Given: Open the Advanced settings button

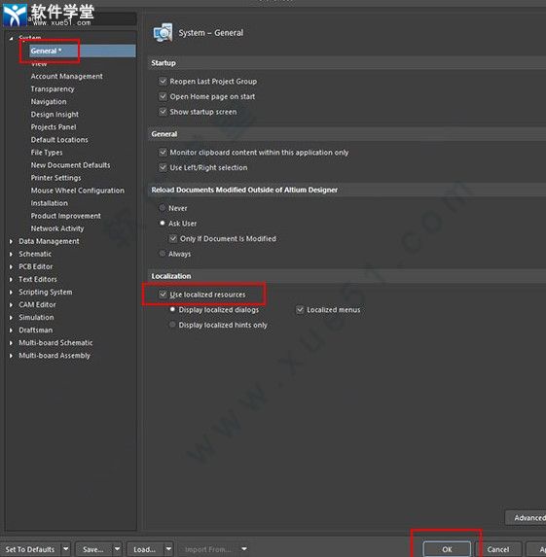Looking at the screenshot, I should pos(526,518).
